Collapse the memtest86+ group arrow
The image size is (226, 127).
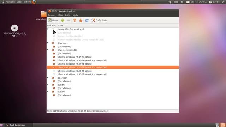48,29
